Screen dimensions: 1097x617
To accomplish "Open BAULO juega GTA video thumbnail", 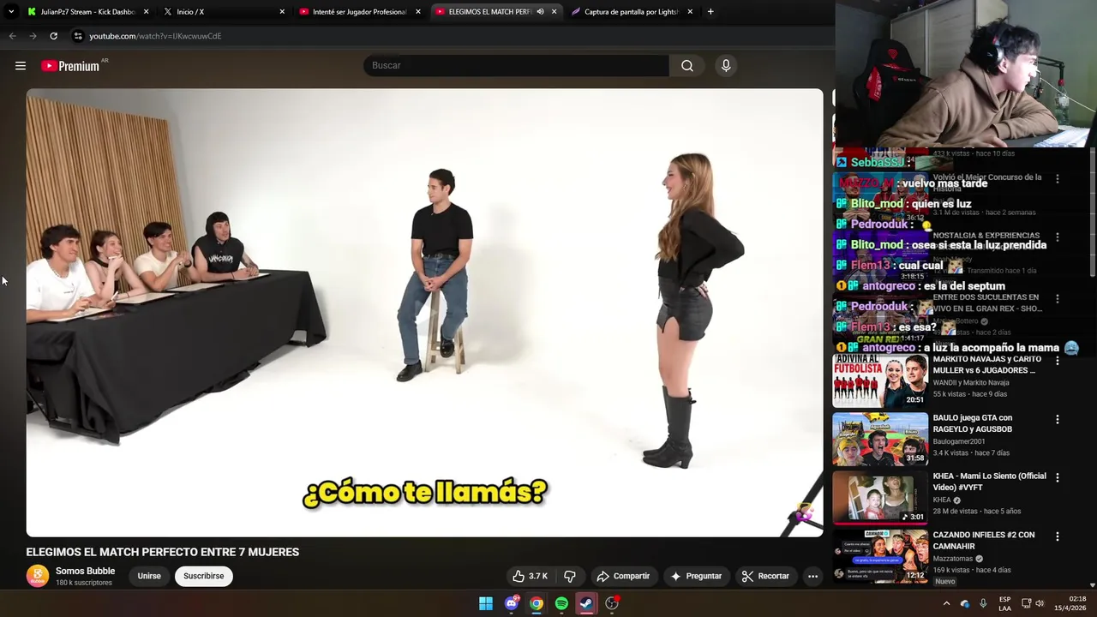I will point(880,439).
